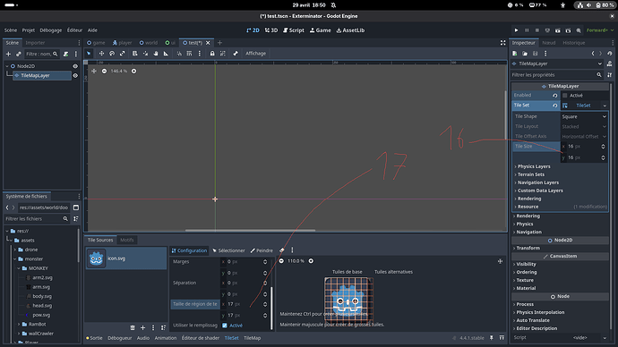The height and width of the screenshot is (347, 618).
Task: Add a new node with the plus icon
Action: coord(8,54)
